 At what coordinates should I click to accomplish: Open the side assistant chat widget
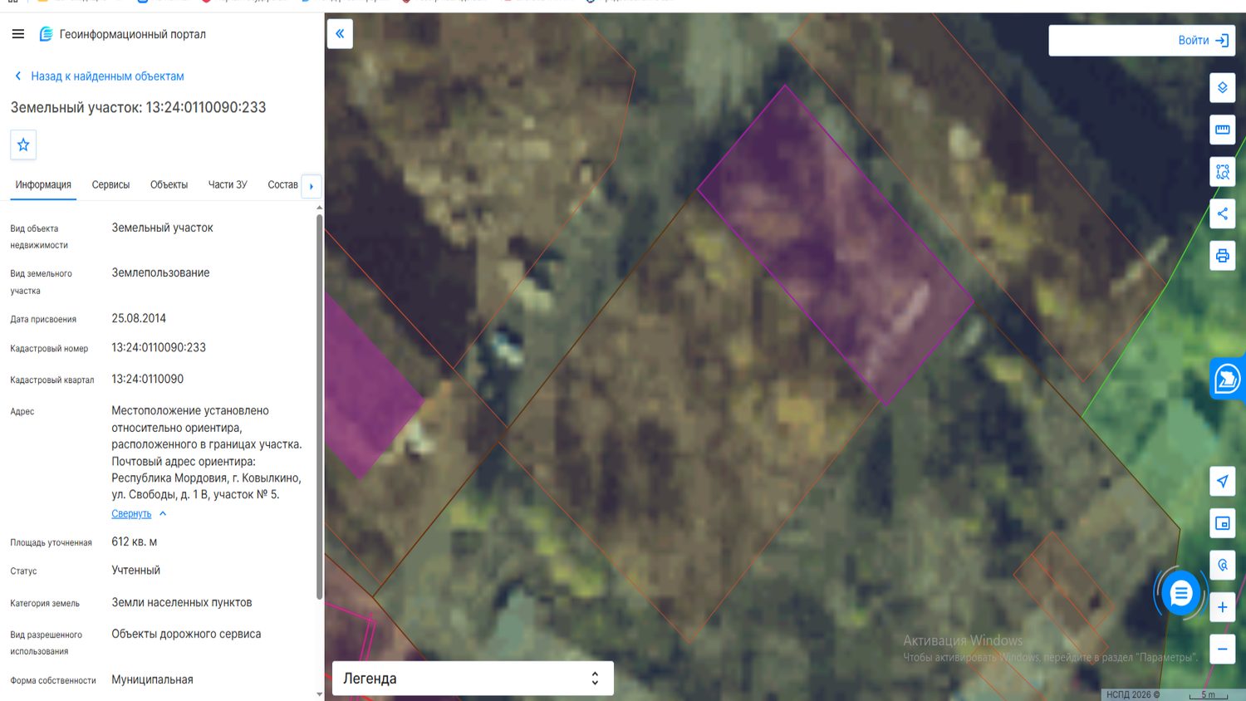point(1228,379)
